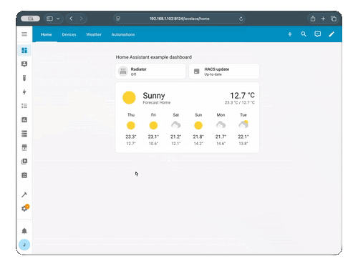The height and width of the screenshot is (276, 358).
Task: Click the Sat high of 21.2°
Action: pyautogui.click(x=176, y=137)
